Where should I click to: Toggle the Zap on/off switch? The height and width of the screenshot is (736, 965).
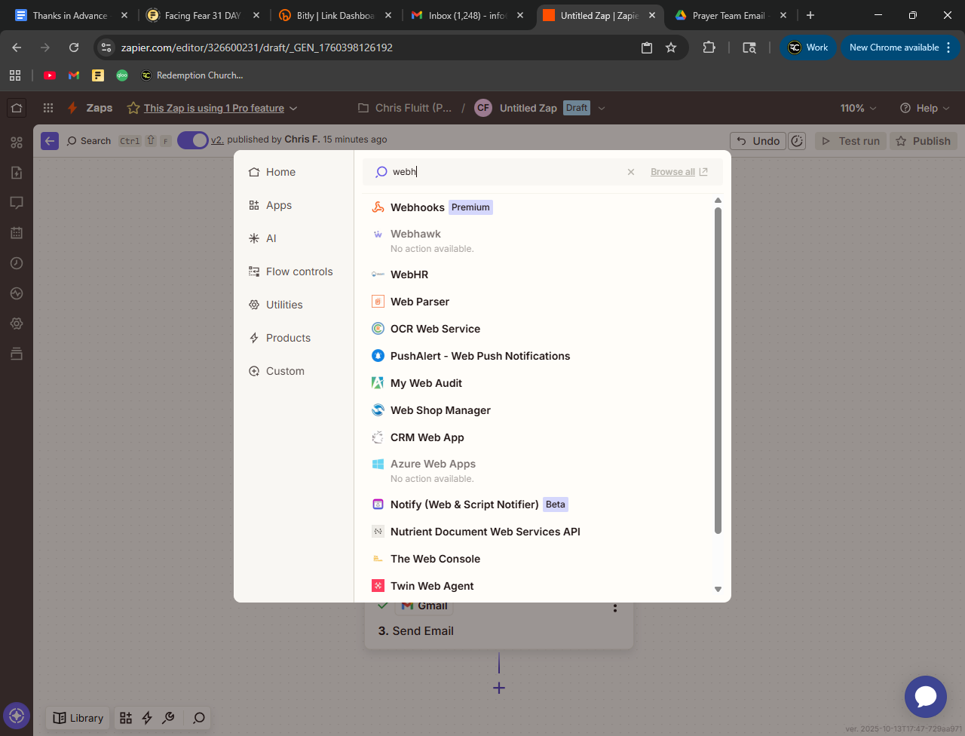pos(193,140)
